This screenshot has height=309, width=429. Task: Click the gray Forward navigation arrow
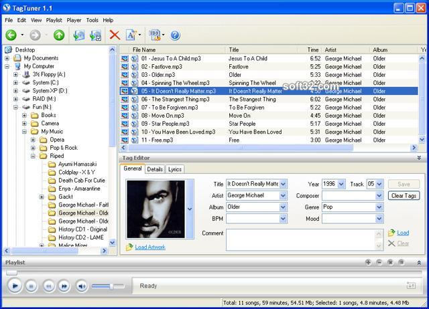pos(35,35)
